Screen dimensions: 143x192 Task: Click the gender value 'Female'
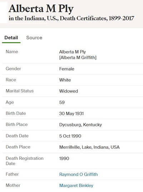tap(67, 69)
